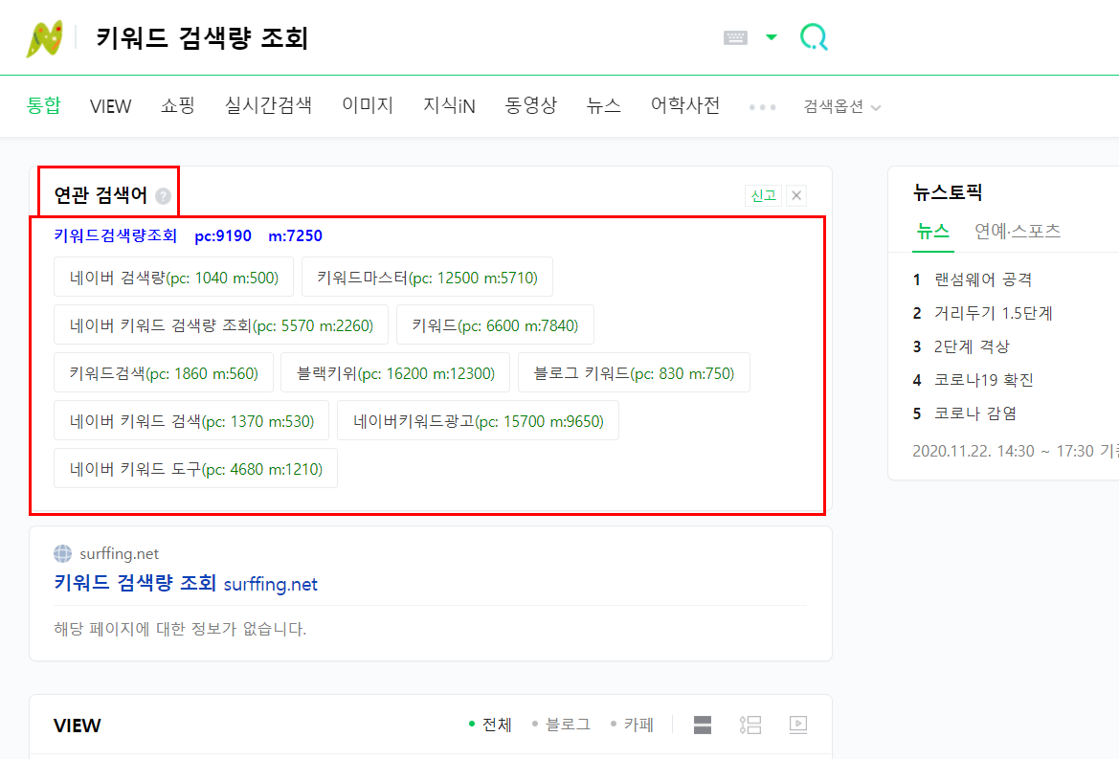Click the 해당 페이지에 대한 정보가 없습니다 text
The height and width of the screenshot is (759, 1119).
point(180,629)
